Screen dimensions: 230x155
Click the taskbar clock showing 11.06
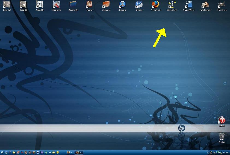point(225,152)
